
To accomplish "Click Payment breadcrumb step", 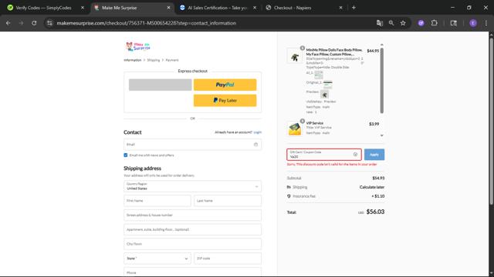I will [x=172, y=60].
